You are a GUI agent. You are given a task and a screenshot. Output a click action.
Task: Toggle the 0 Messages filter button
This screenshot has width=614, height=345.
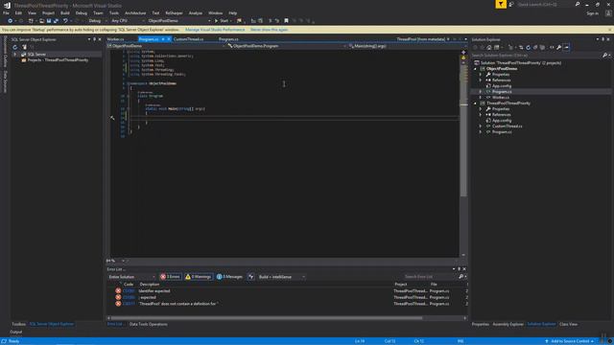tap(229, 277)
